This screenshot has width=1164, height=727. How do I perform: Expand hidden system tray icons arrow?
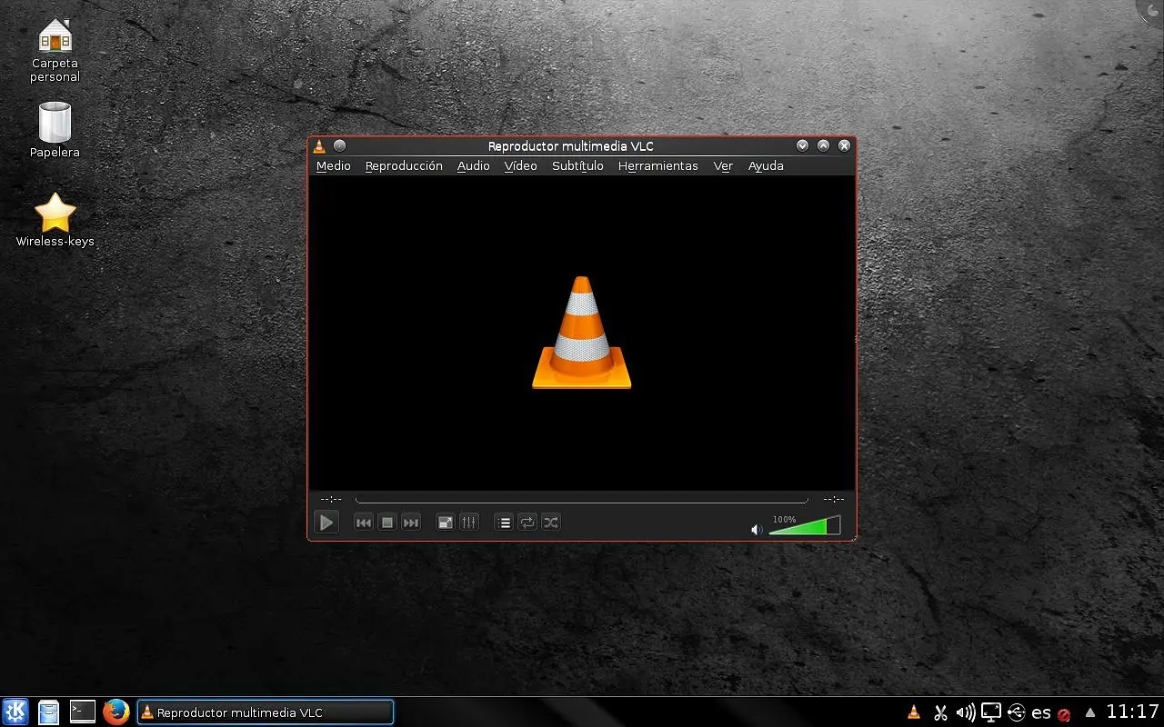pos(1090,712)
